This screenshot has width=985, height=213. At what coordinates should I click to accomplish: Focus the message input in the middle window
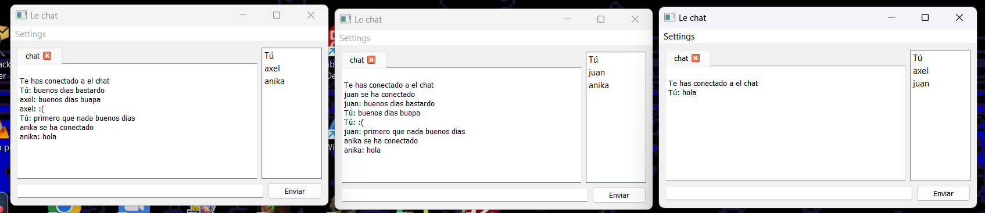(x=464, y=195)
